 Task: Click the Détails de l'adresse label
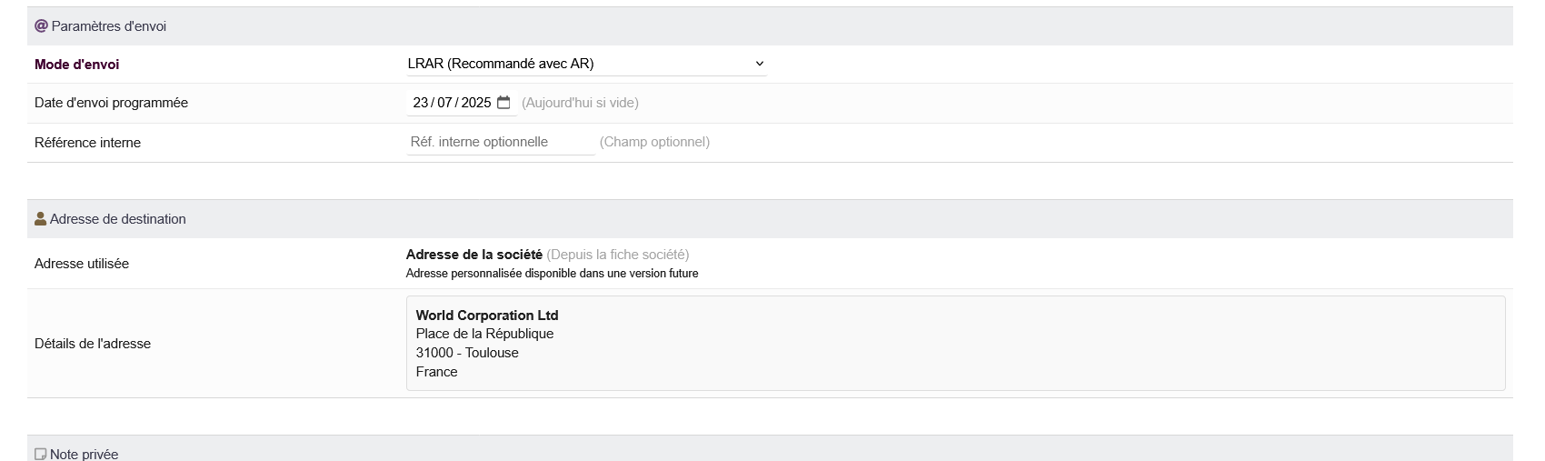point(93,344)
